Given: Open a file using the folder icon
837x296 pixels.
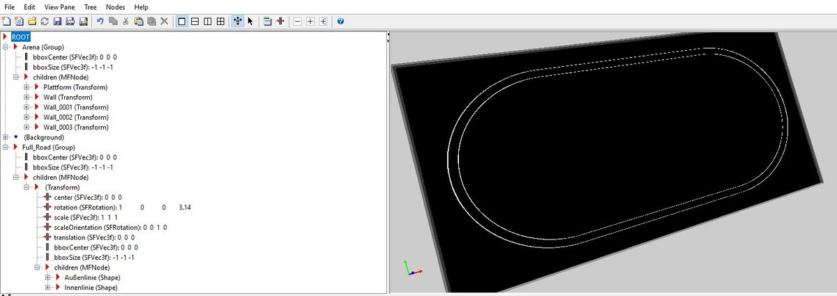Looking at the screenshot, I should tap(31, 22).
